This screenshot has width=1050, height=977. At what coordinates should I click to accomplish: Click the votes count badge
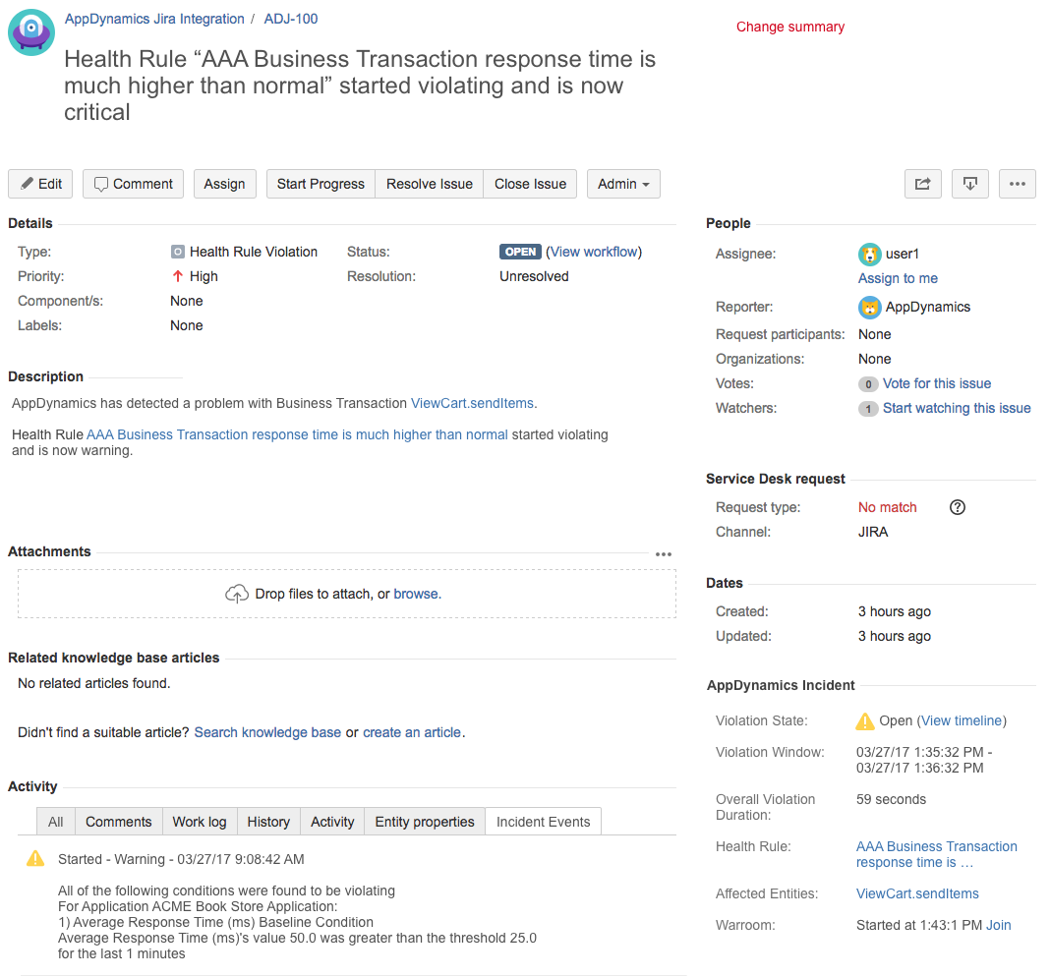(868, 383)
